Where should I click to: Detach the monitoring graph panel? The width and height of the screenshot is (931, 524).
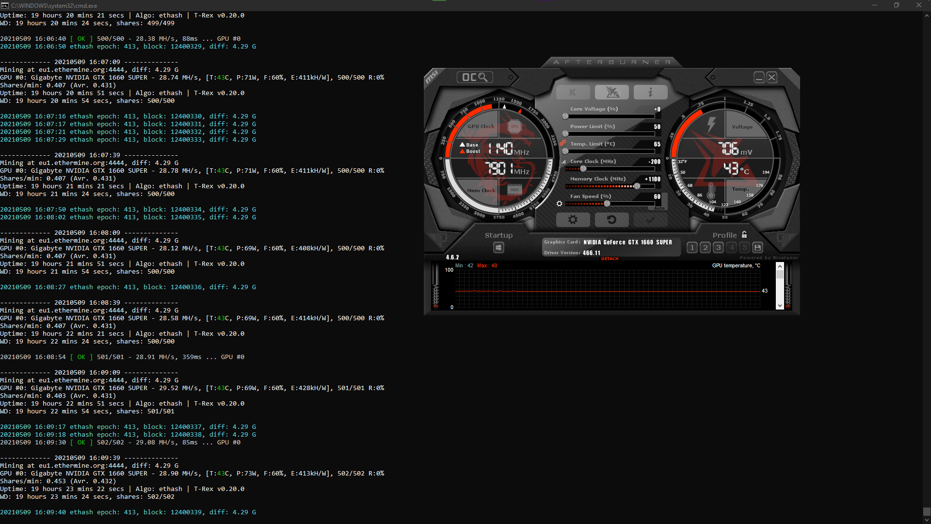coord(610,259)
